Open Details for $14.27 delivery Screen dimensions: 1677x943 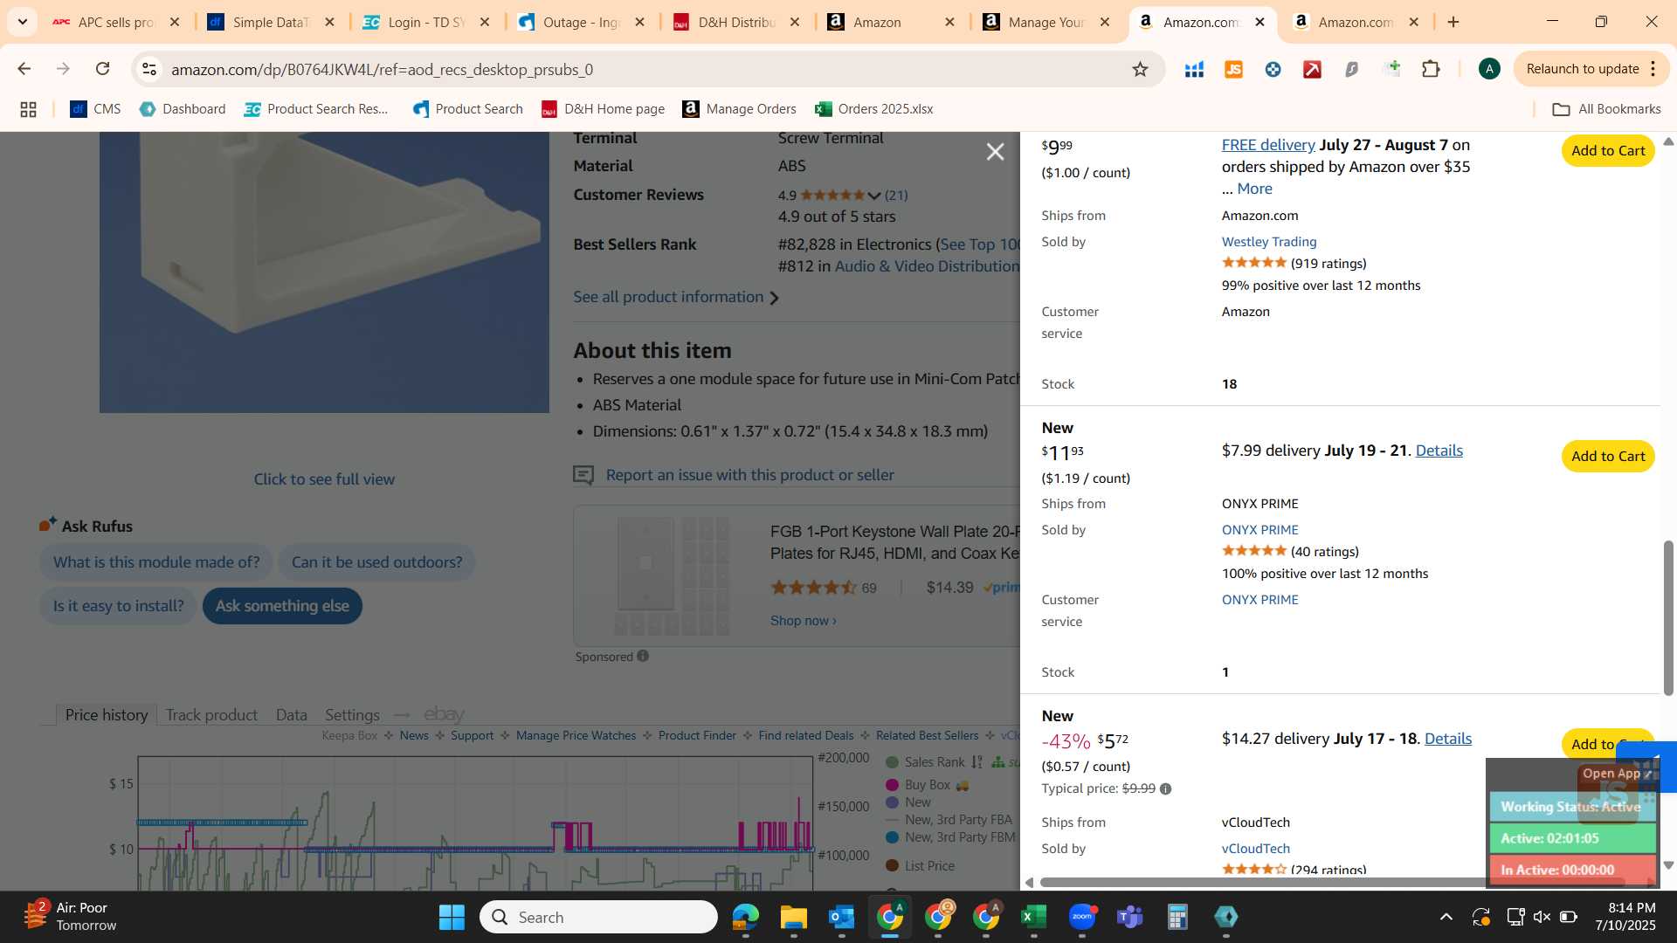coord(1447,739)
